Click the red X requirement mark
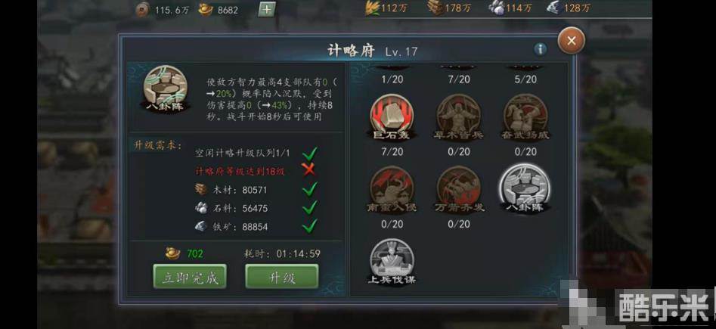Viewport: 716px width, 329px height. [309, 170]
